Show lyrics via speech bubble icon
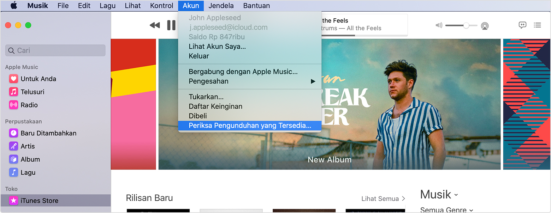Viewport: 551px width, 213px height. 522,25
